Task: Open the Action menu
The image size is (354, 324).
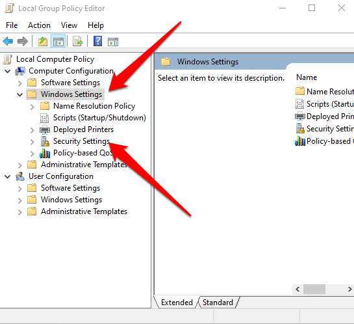Action: pos(39,25)
